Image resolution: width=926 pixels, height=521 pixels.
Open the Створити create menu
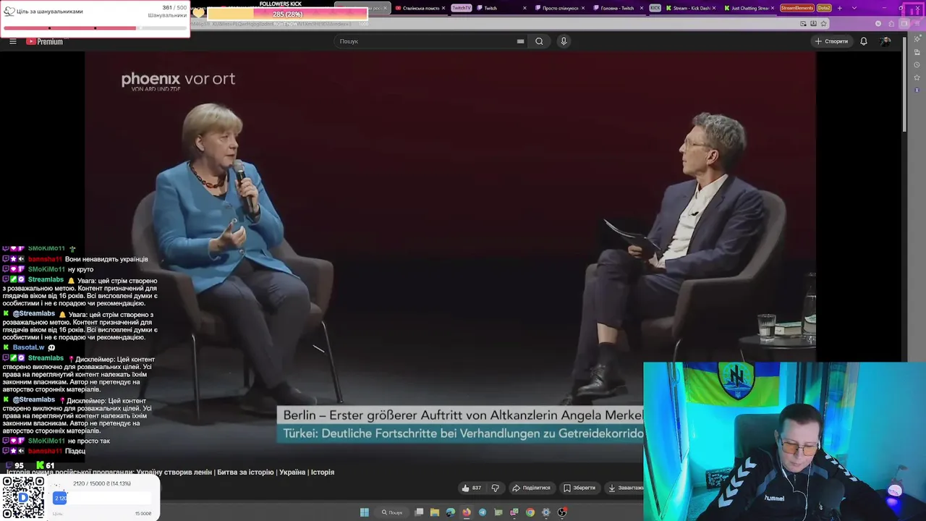tap(831, 41)
